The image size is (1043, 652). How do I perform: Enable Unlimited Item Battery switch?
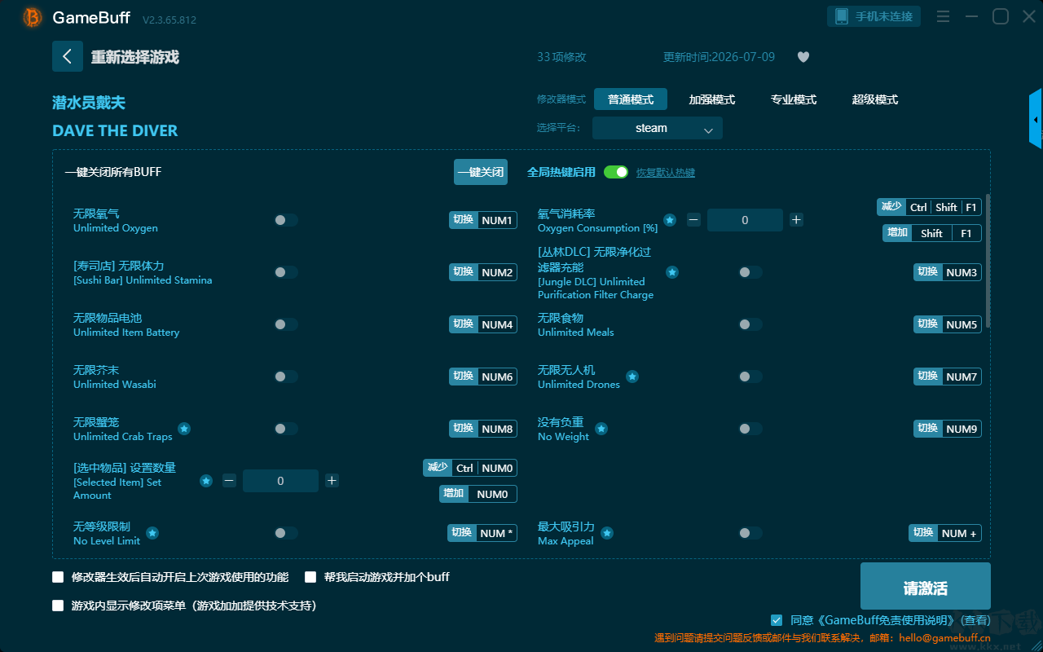point(286,324)
